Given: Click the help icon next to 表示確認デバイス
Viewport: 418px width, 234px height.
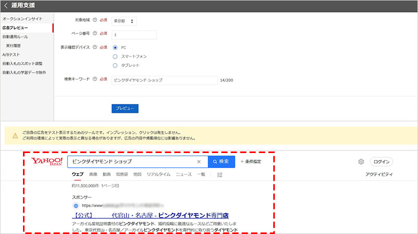Looking at the screenshot, I should pyautogui.click(x=95, y=48).
